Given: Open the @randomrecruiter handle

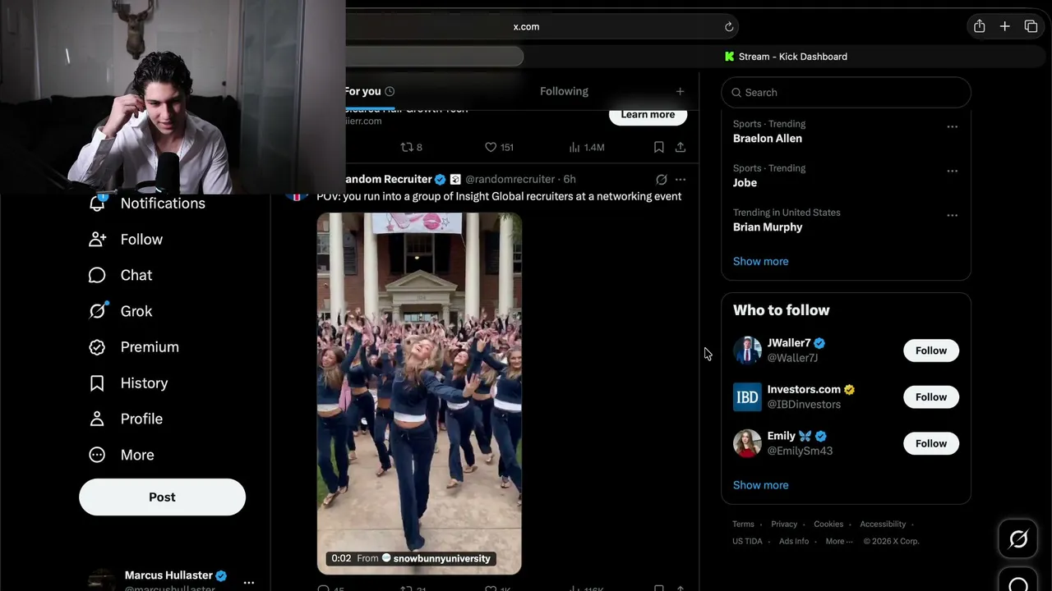Looking at the screenshot, I should pyautogui.click(x=510, y=179).
